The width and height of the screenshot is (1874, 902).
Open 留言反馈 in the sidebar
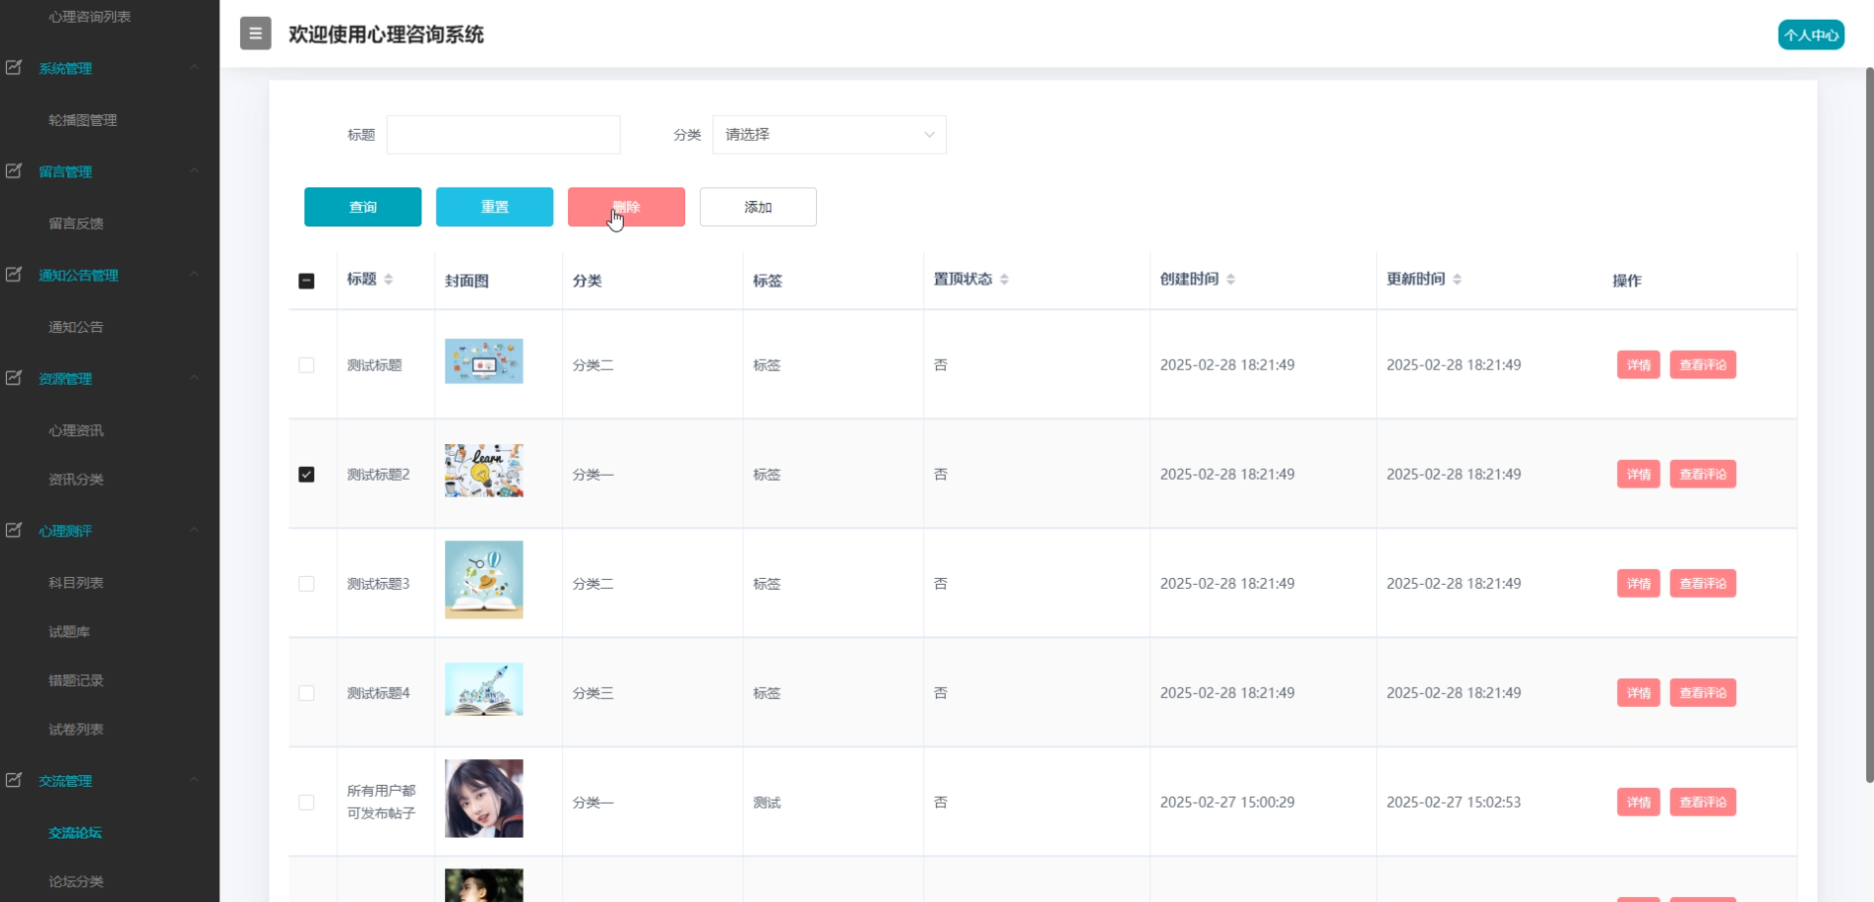pos(76,224)
